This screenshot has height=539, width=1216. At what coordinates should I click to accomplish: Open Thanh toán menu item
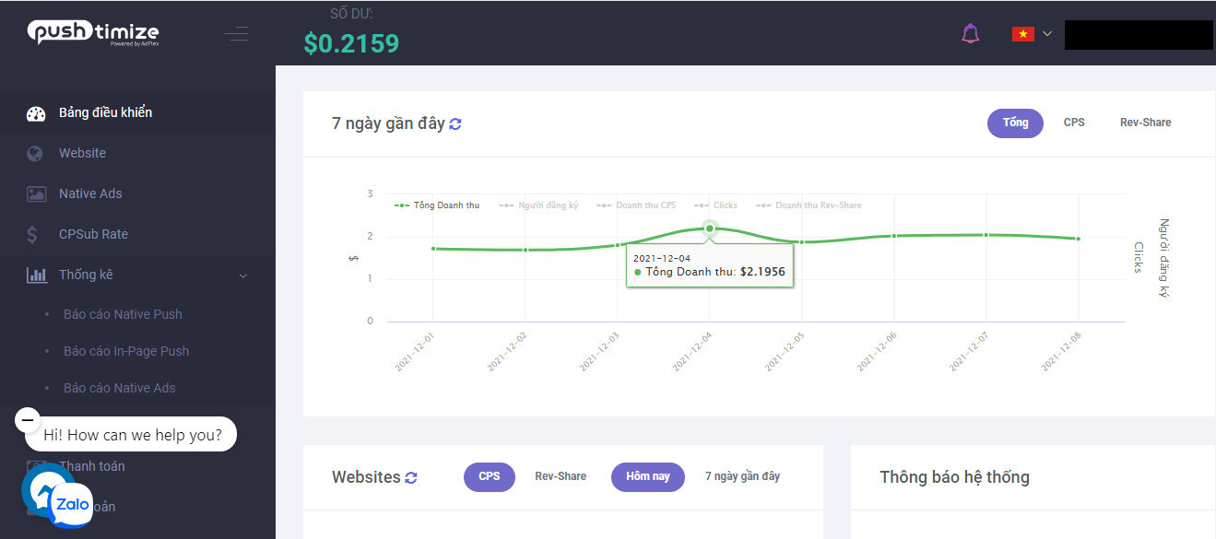(x=91, y=466)
